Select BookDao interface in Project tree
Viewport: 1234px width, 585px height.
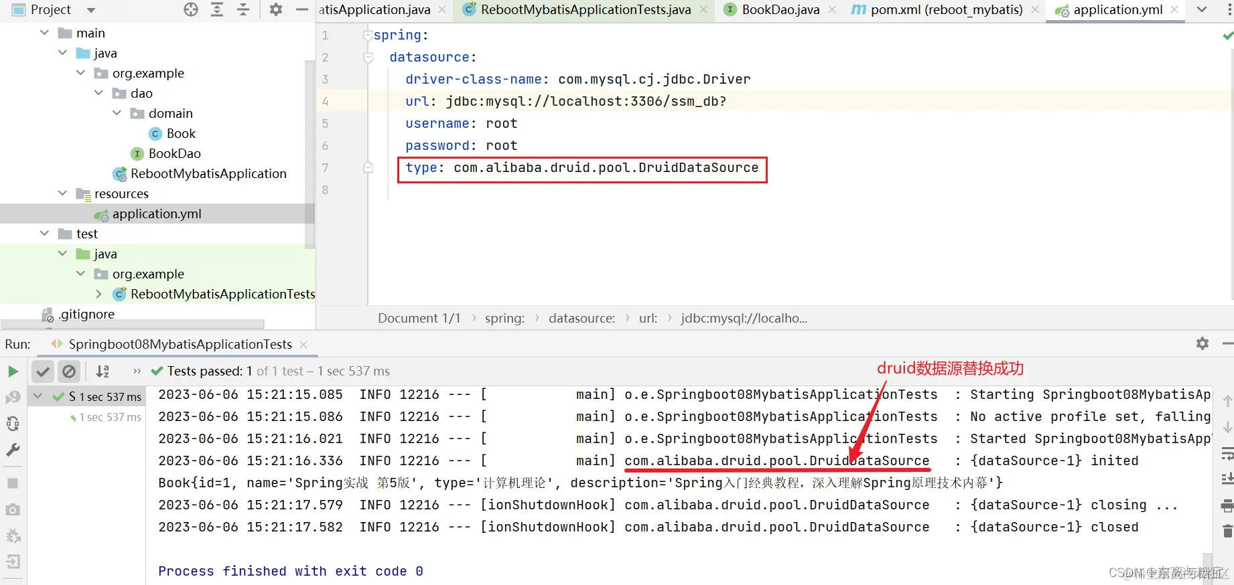click(x=174, y=153)
